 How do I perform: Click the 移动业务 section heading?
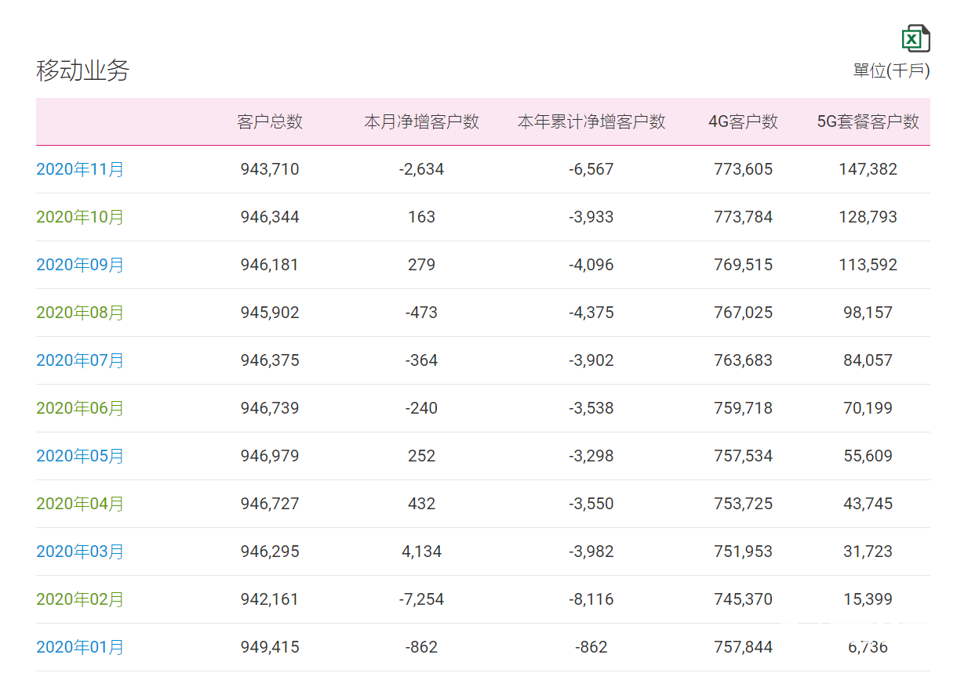coord(82,71)
